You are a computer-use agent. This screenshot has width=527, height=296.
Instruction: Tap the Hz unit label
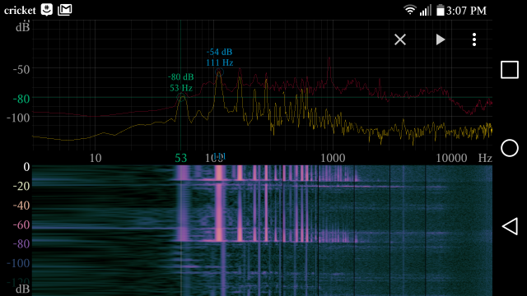[485, 158]
